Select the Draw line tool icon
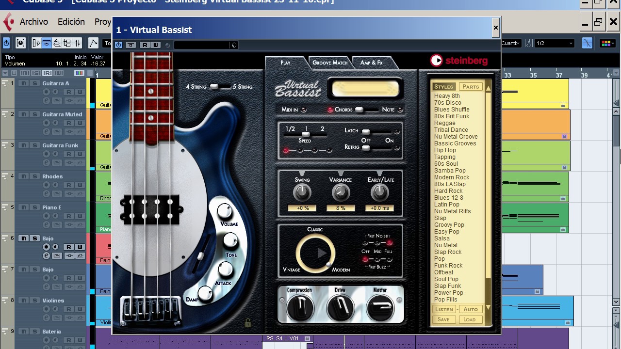The width and height of the screenshot is (621, 349). coord(93,43)
